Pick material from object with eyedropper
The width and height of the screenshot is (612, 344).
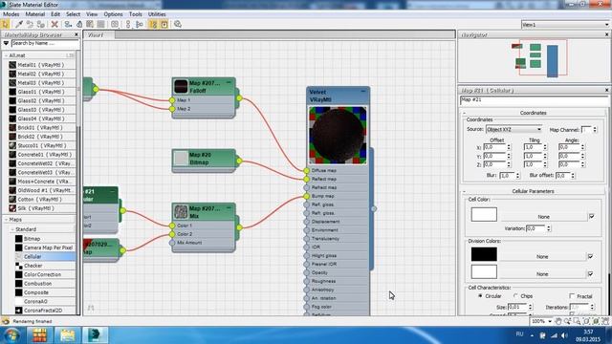[19, 24]
